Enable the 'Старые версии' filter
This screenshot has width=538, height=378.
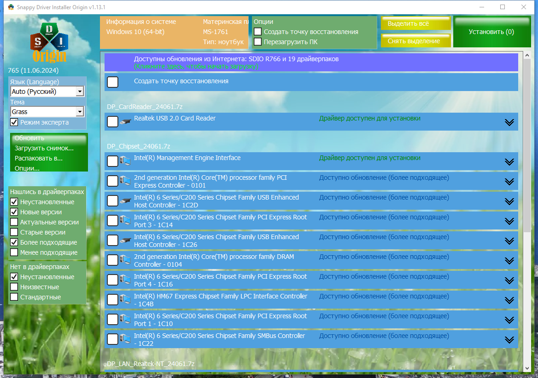tap(14, 232)
